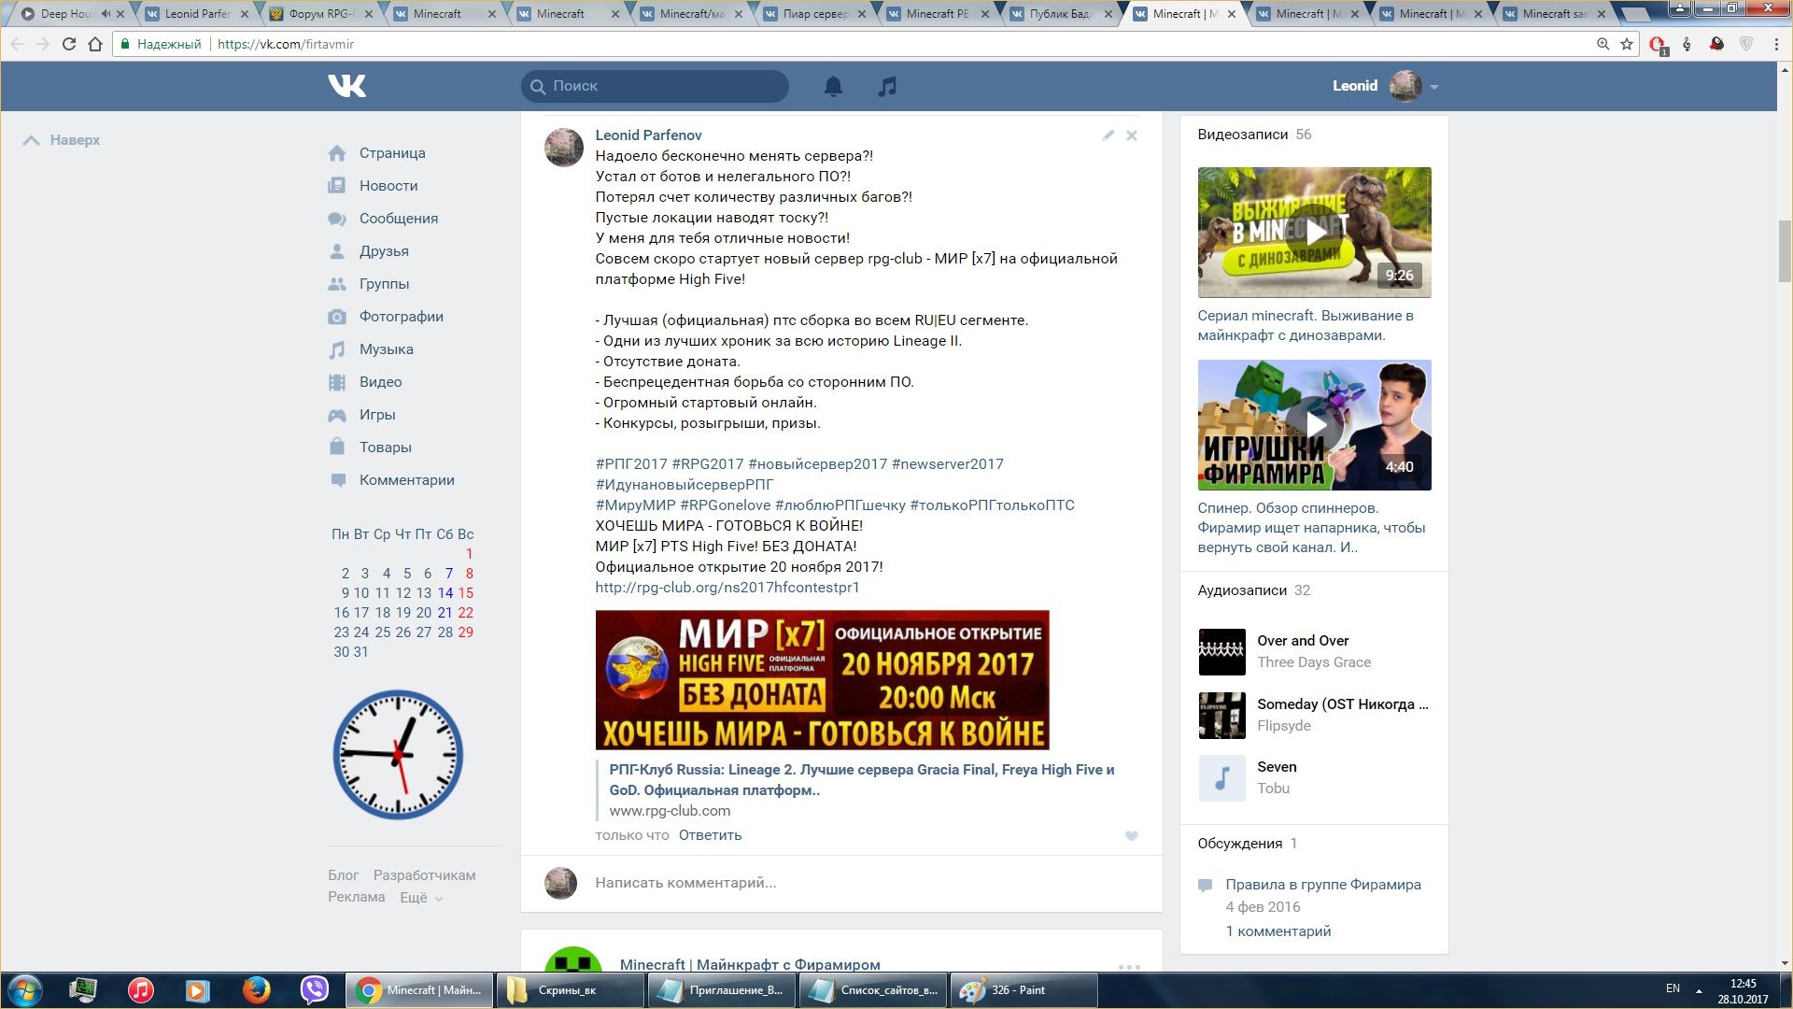Delete the comment with X icon
The width and height of the screenshot is (1793, 1009).
1131,135
